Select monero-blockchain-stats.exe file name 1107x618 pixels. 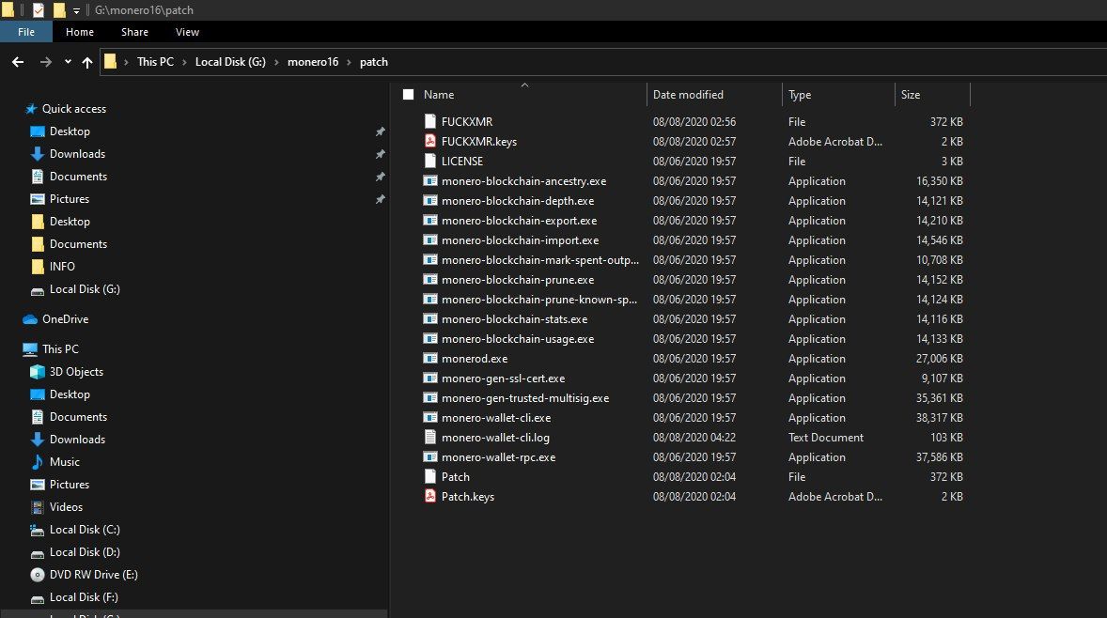(515, 319)
